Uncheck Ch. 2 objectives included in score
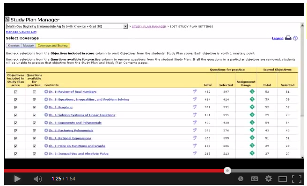The image size is (307, 186). pyautogui.click(x=15, y=99)
